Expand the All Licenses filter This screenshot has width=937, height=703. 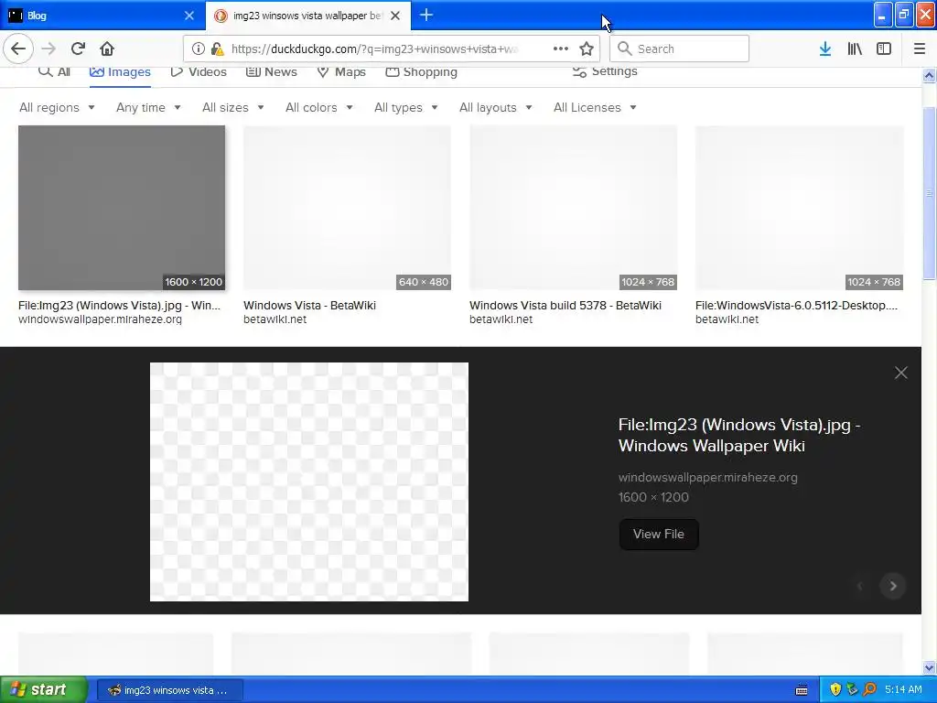tap(595, 108)
